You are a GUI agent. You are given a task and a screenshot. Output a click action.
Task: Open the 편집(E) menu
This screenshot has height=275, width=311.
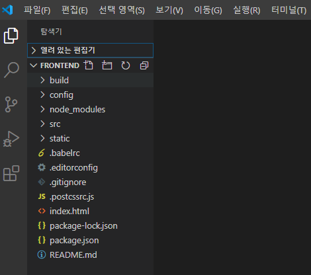[75, 10]
